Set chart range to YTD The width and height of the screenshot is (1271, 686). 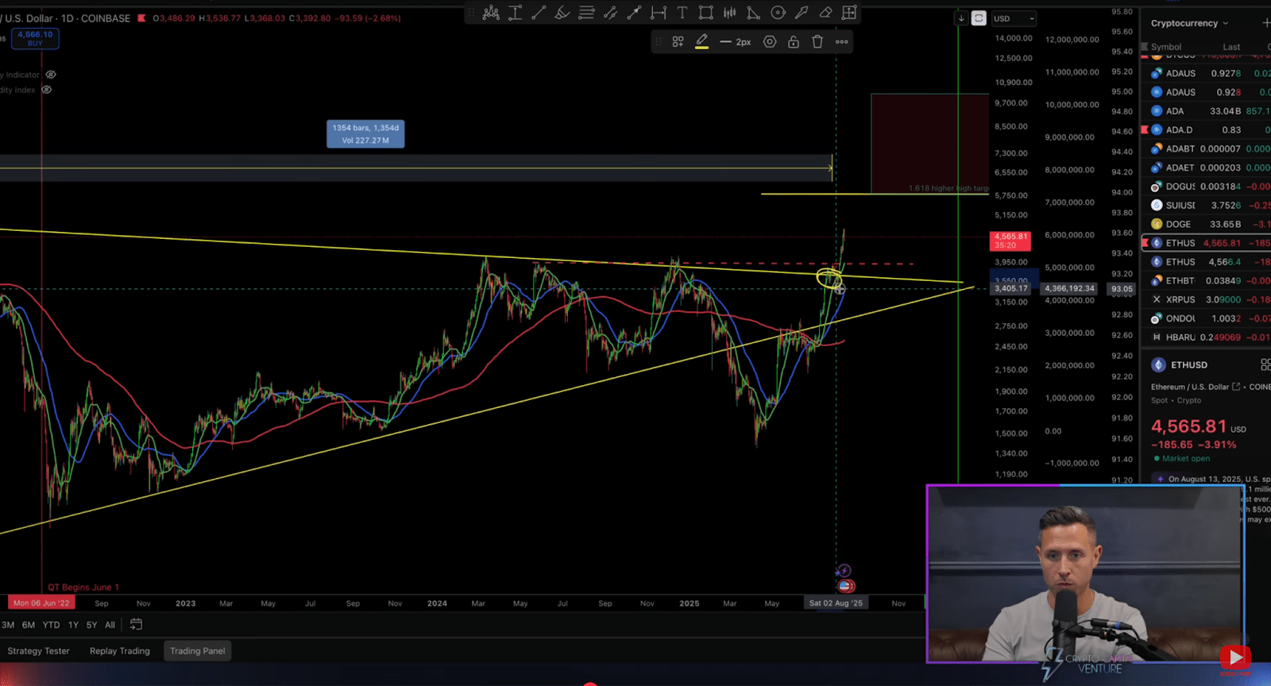(51, 625)
